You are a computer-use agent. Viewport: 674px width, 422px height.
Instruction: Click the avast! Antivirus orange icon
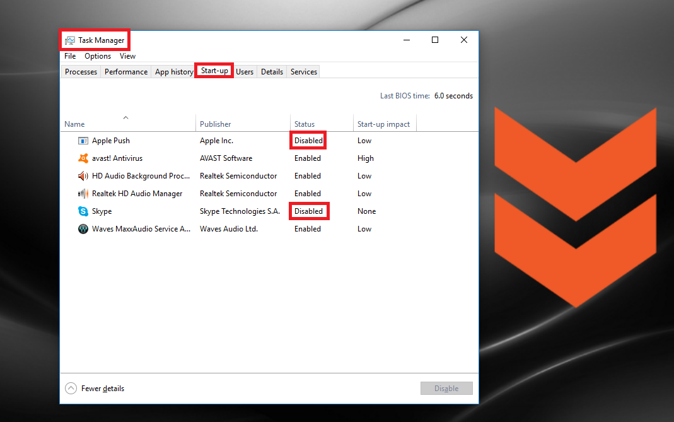click(83, 158)
